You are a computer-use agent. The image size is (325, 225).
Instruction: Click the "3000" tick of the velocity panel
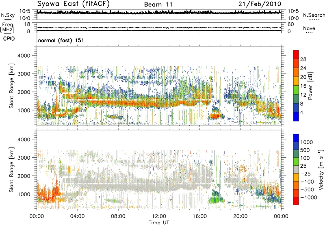click(x=24, y=158)
